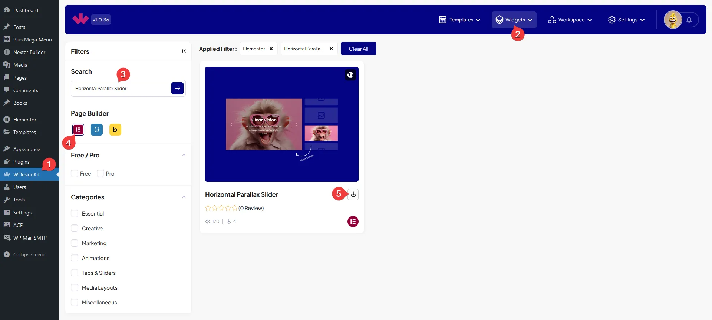This screenshot has width=712, height=320.
Task: Select the Bricks page builder icon
Action: [115, 130]
